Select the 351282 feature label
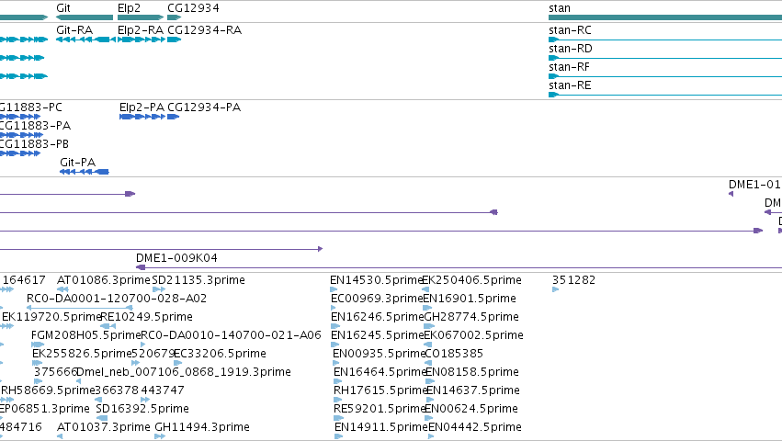The image size is (782, 441). coord(573,280)
